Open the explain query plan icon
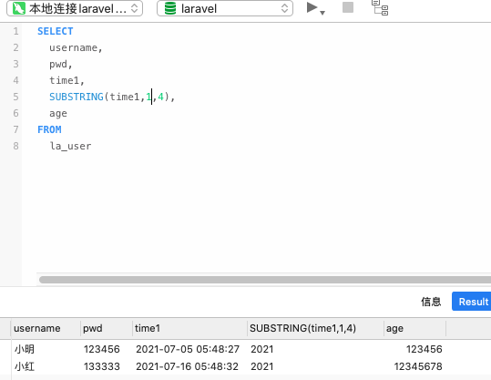The width and height of the screenshot is (491, 380). click(380, 7)
